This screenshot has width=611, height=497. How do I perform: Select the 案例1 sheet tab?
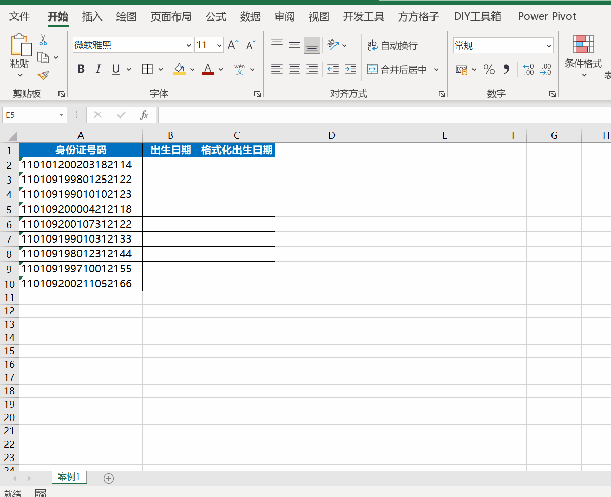(69, 477)
